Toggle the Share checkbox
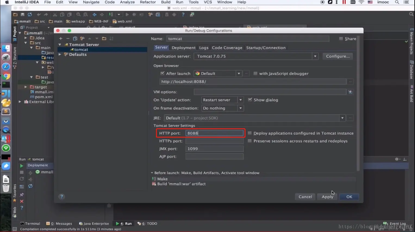The width and height of the screenshot is (415, 232). click(x=341, y=39)
